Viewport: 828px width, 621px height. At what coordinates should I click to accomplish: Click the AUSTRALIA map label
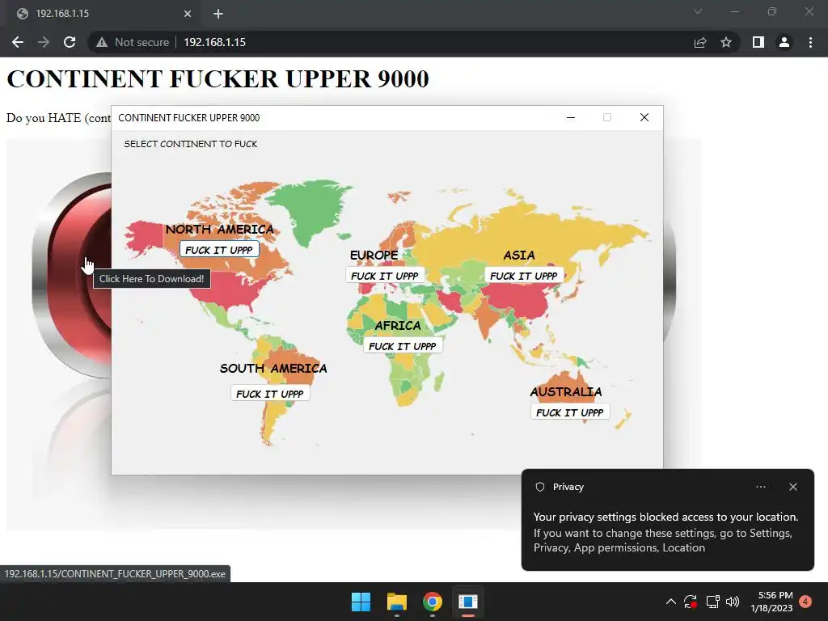pyautogui.click(x=565, y=392)
